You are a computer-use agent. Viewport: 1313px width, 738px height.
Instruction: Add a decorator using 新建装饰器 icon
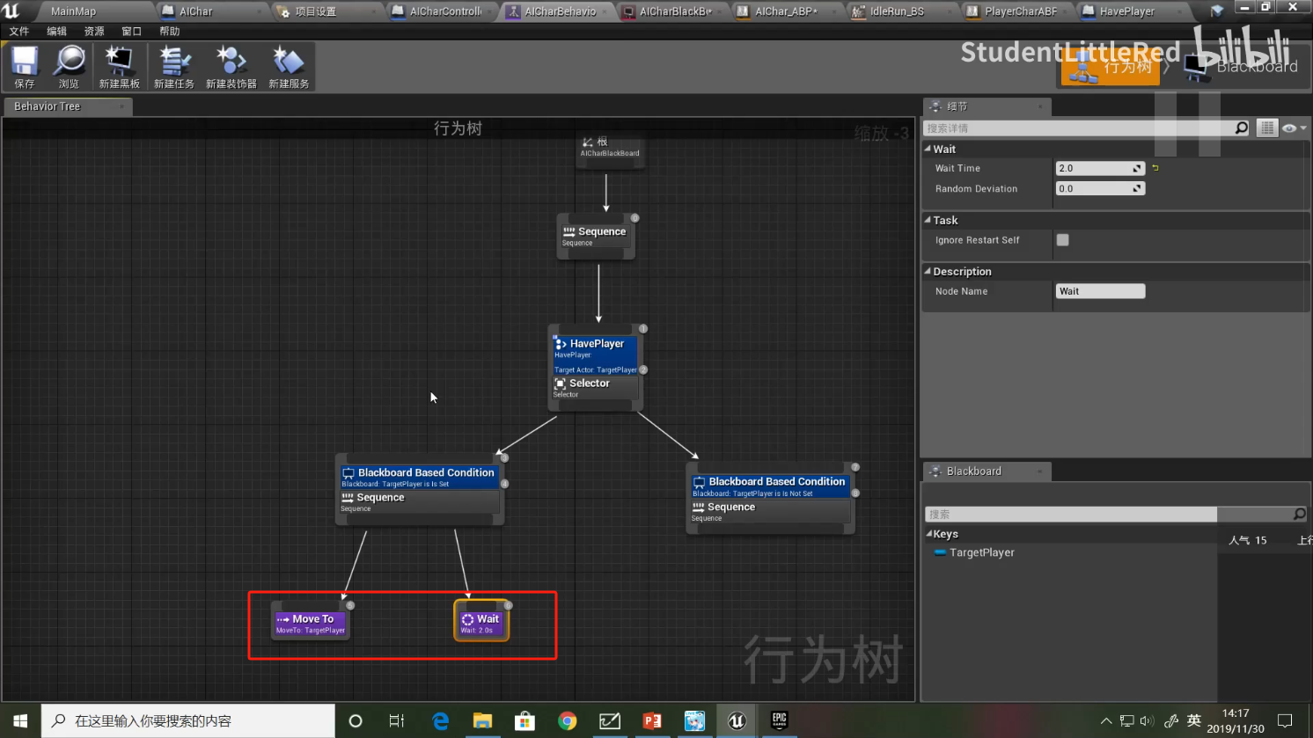coord(230,62)
